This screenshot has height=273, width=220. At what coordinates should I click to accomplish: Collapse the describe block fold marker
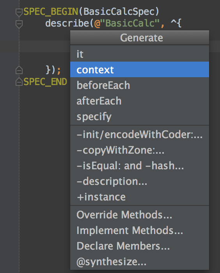coord(19,24)
